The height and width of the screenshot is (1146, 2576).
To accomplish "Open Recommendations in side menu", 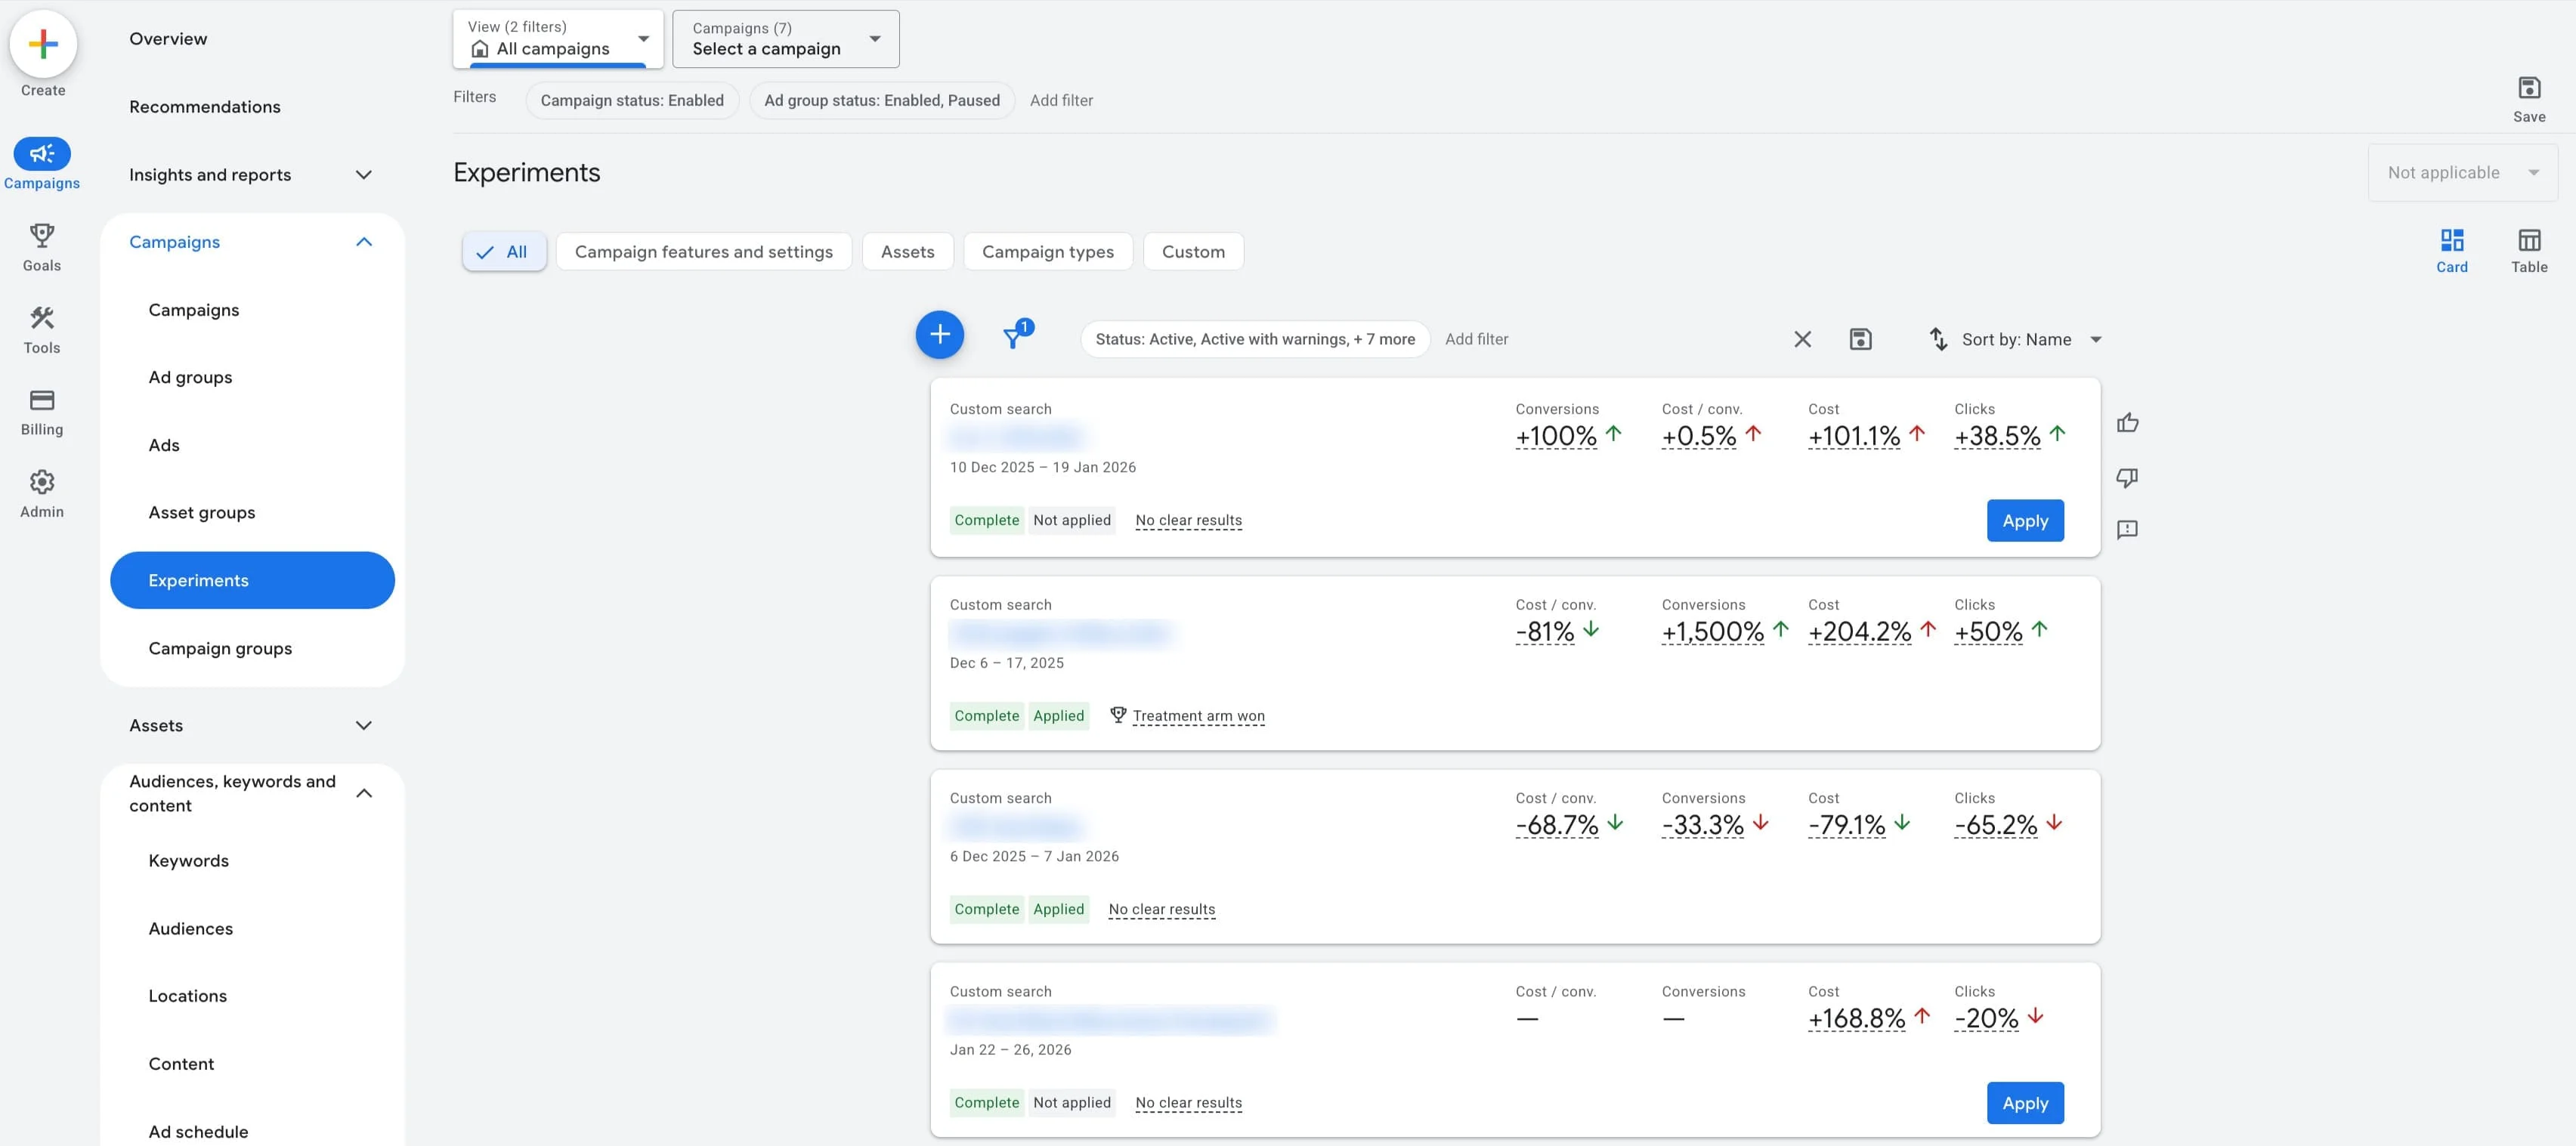I will coord(204,107).
